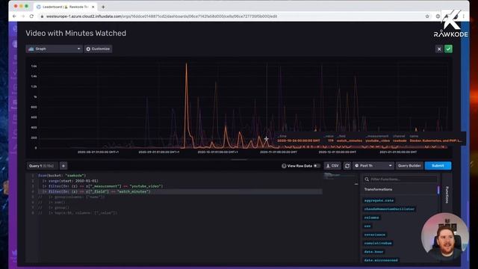Click the browser address bar URL

click(161, 16)
